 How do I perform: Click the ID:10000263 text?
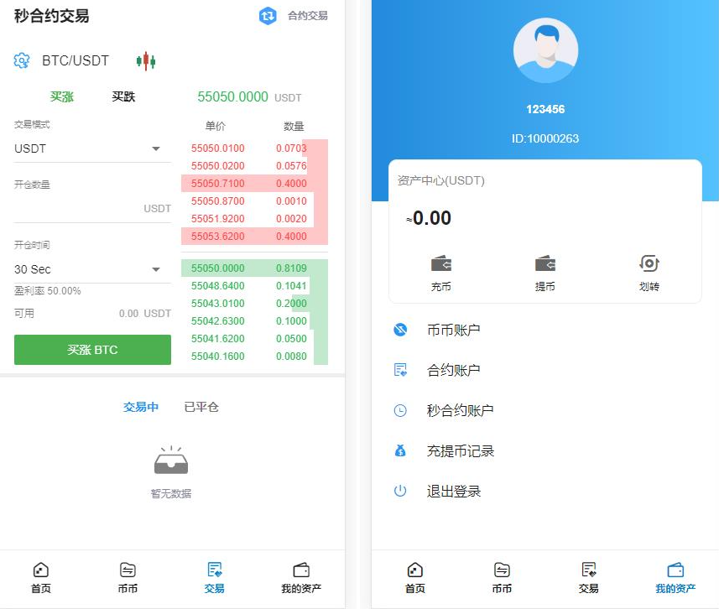(x=545, y=138)
